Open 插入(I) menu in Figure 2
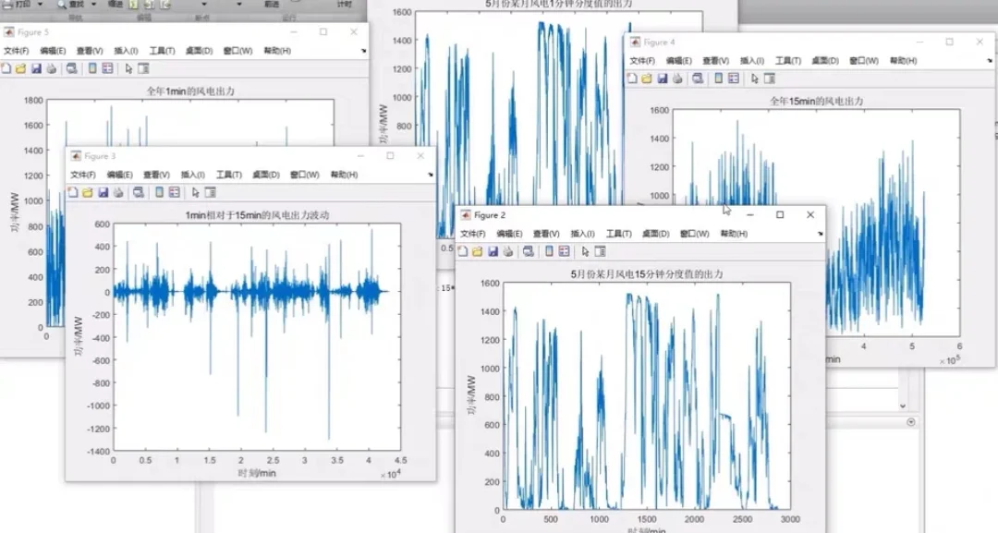Viewport: 998px width, 533px height. [x=582, y=234]
